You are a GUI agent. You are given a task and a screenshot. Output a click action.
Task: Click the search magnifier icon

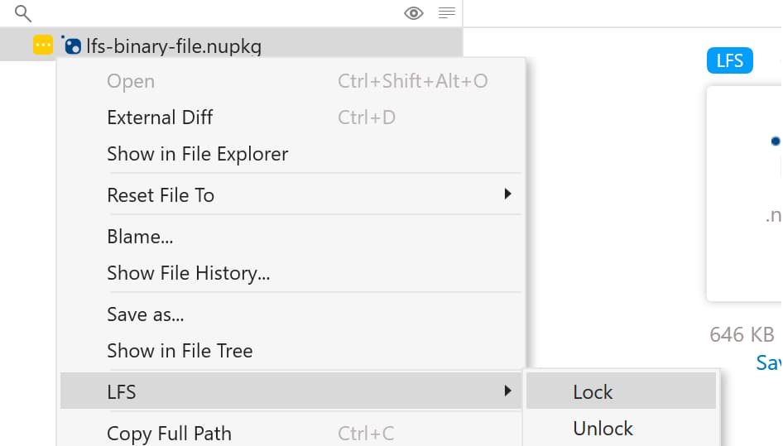click(x=23, y=13)
